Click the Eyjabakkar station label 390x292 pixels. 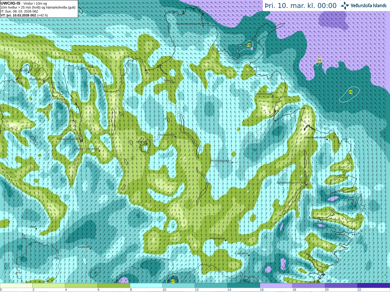coord(242,253)
